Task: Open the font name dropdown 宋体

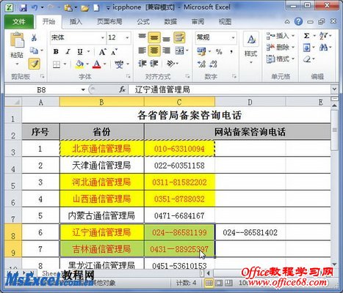Action: pos(103,37)
